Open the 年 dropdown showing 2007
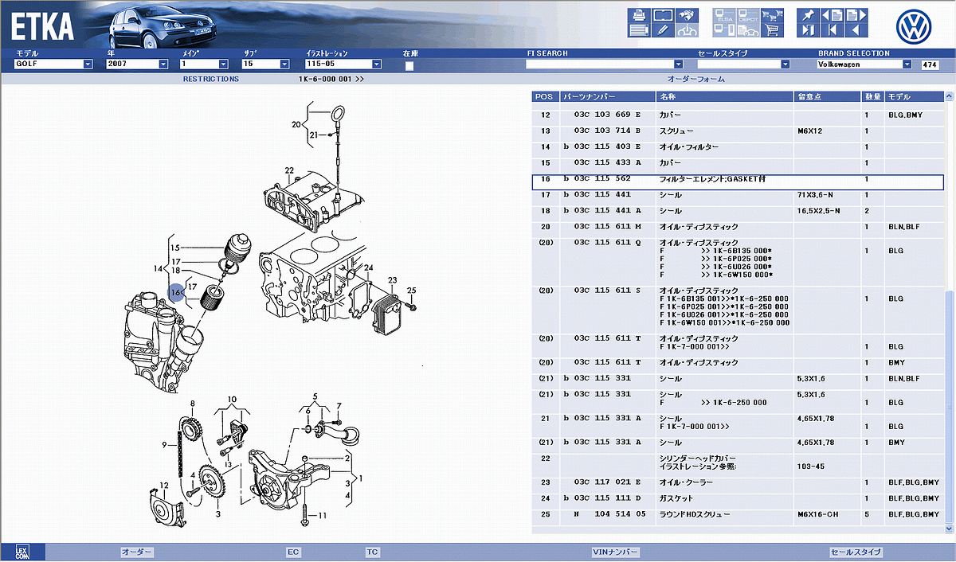 point(137,64)
